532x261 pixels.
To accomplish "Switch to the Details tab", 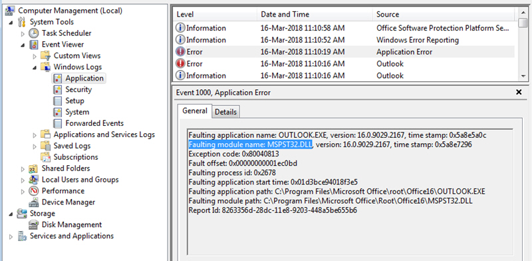I will click(225, 112).
